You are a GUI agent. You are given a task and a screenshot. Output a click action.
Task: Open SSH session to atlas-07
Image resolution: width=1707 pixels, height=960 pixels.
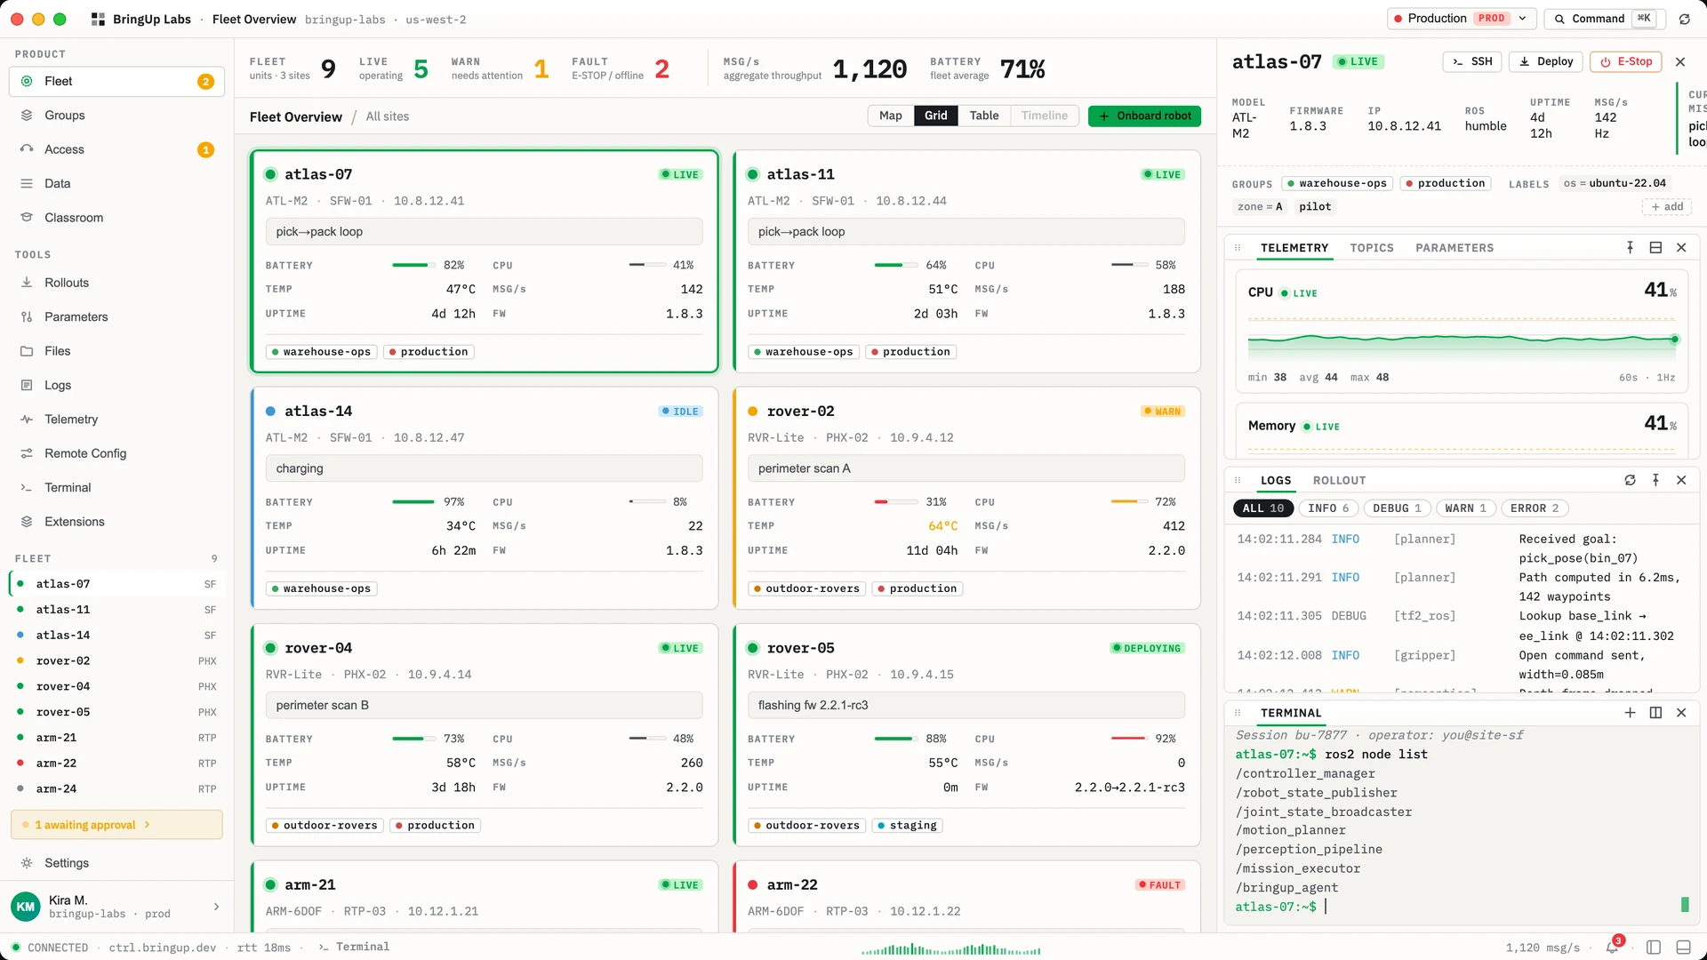(1471, 61)
